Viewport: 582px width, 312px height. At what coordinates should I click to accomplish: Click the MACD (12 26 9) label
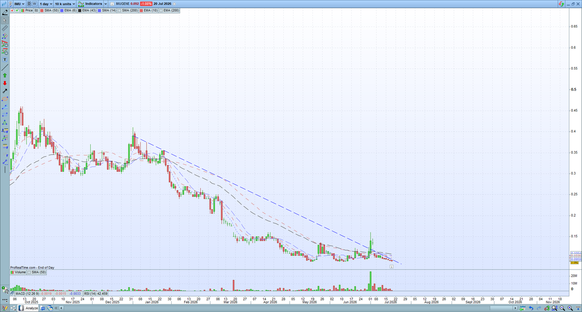tap(27, 294)
